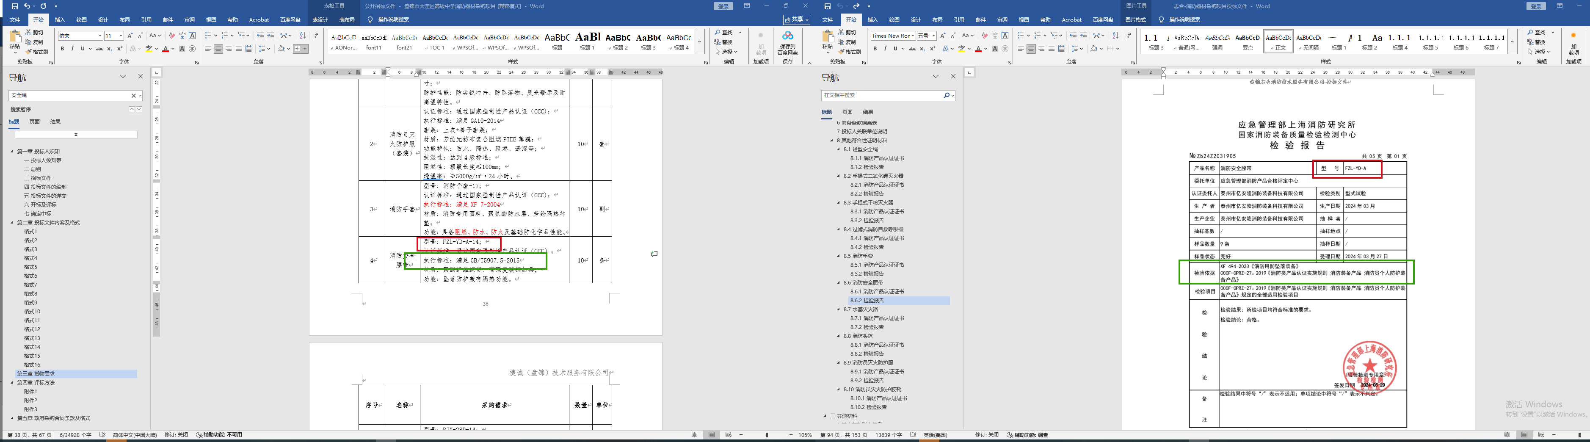Screen dimensions: 1590x442
Task: Clear all formatting in left Word window
Action: [172, 36]
